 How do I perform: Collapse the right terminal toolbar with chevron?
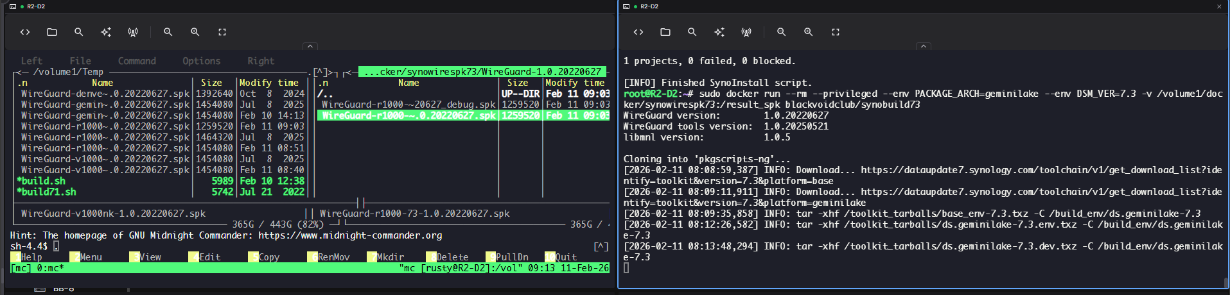click(x=923, y=46)
